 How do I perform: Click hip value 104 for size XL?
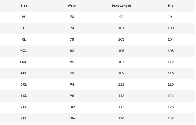[x=171, y=39]
